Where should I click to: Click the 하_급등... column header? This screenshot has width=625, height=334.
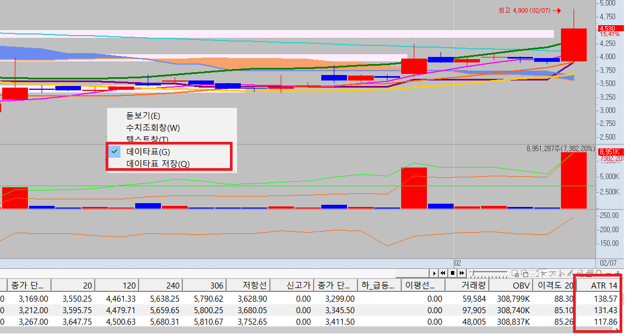(379, 285)
